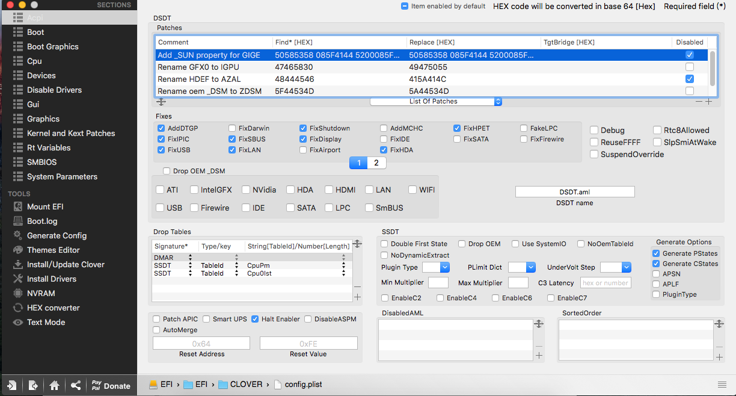This screenshot has width=736, height=396.
Task: Open the Generate Config tool
Action: coord(57,235)
